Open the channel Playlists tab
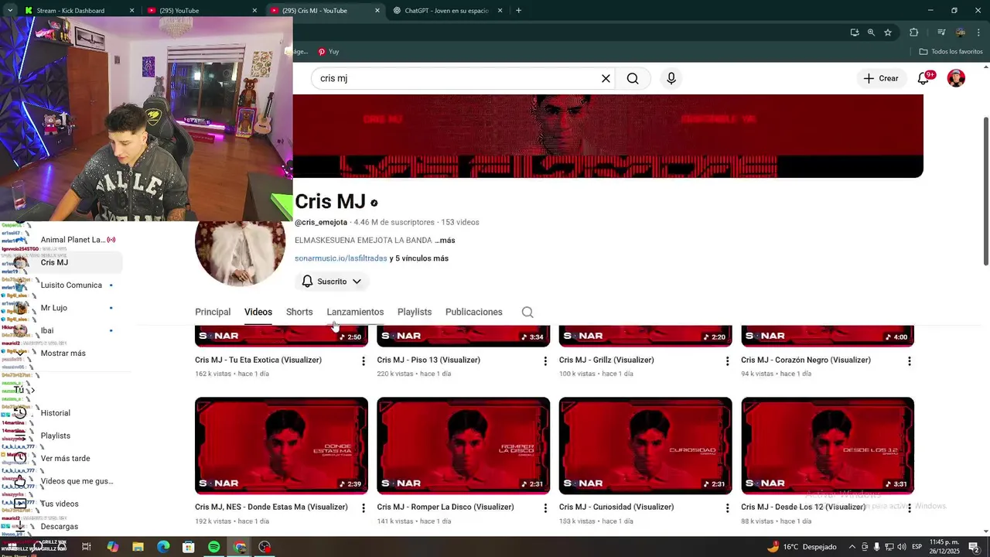This screenshot has width=990, height=557. tap(415, 312)
